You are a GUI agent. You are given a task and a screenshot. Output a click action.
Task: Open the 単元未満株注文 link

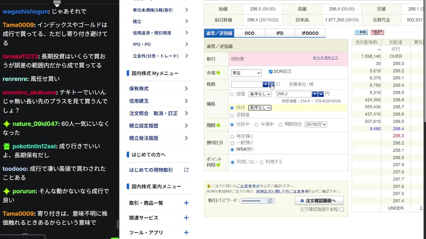tap(325, 58)
